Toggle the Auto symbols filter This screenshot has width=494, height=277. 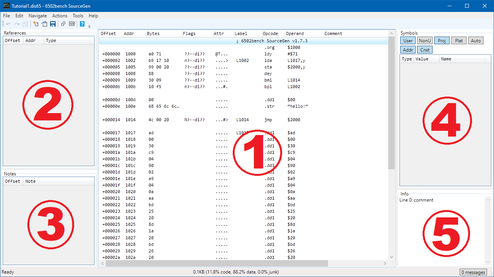pyautogui.click(x=476, y=40)
